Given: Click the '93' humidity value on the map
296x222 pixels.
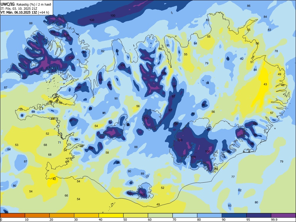Looking at the screenshot, I should pyautogui.click(x=228, y=59).
